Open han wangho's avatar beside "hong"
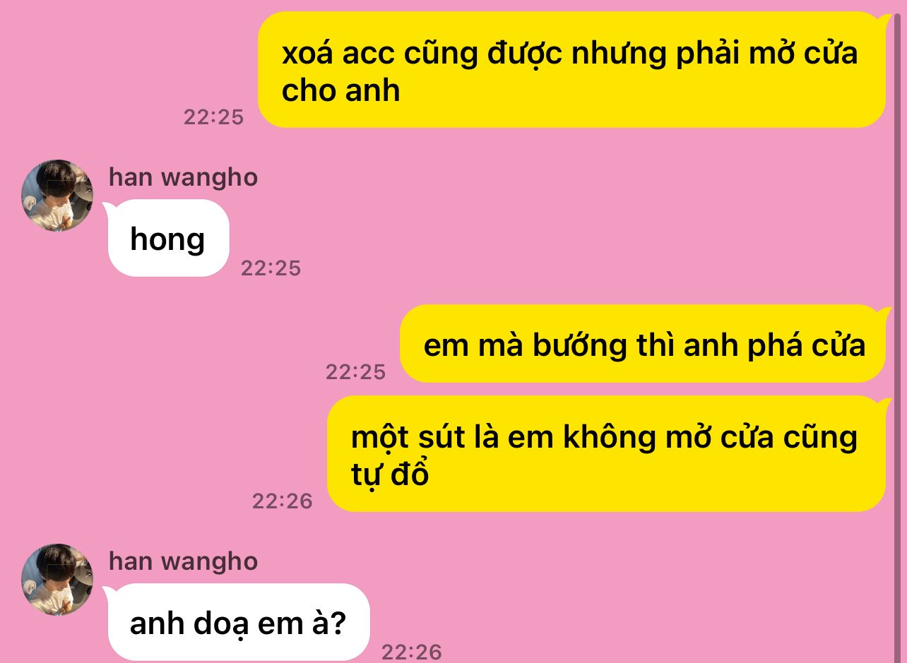 [x=57, y=196]
